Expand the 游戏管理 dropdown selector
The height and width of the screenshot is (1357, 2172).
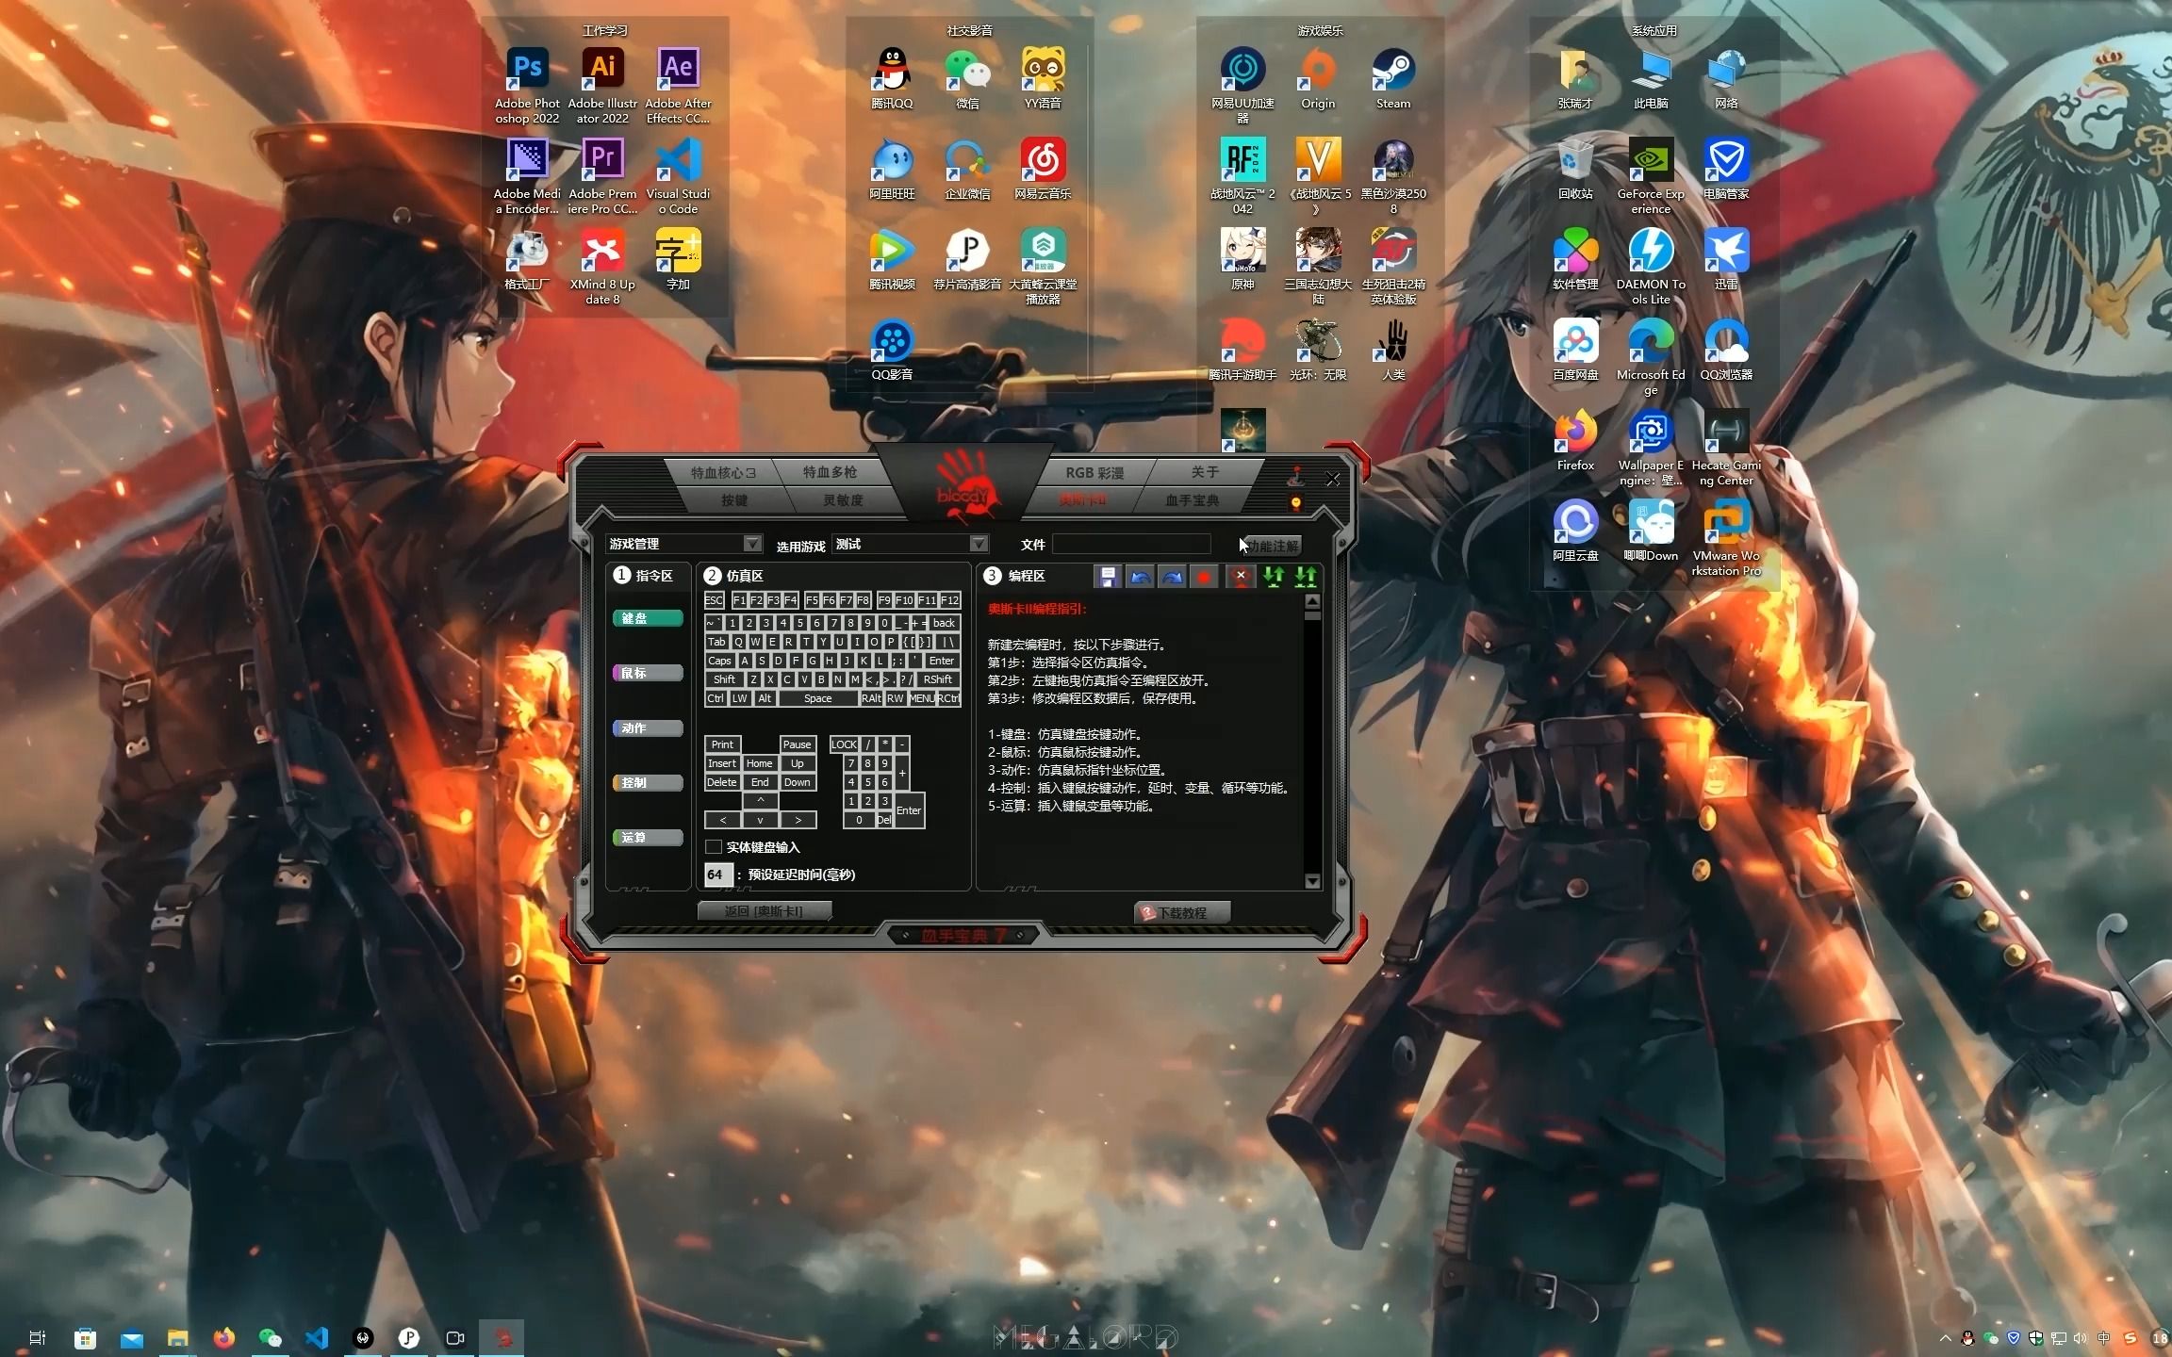point(750,543)
